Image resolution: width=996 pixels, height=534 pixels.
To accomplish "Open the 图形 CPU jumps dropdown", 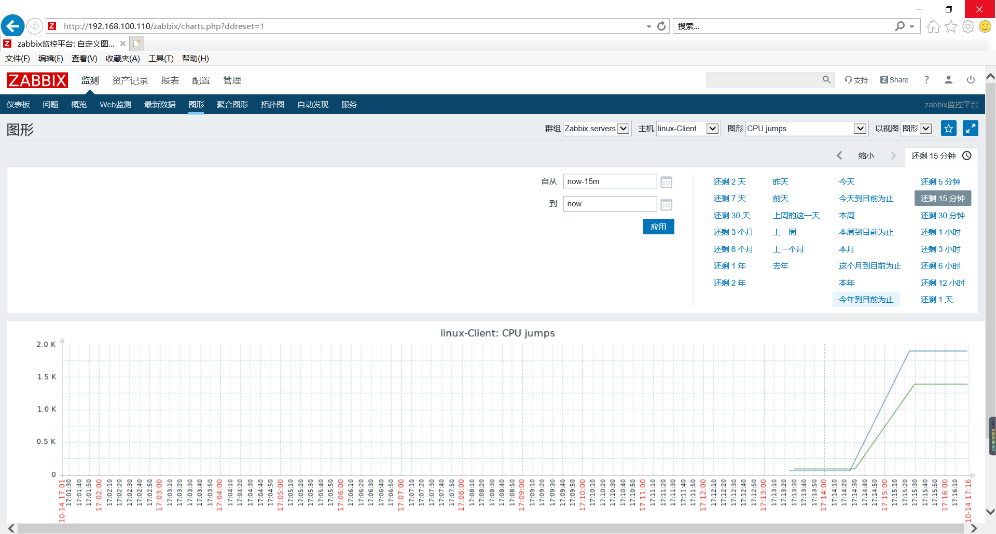I will [x=807, y=129].
